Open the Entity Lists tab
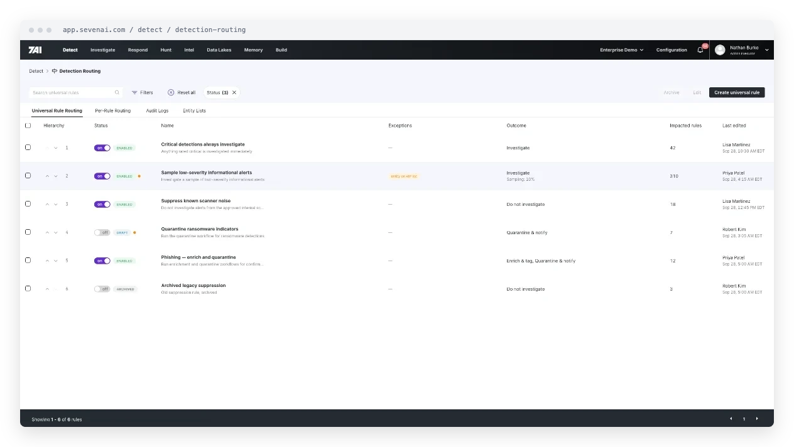 (x=195, y=110)
